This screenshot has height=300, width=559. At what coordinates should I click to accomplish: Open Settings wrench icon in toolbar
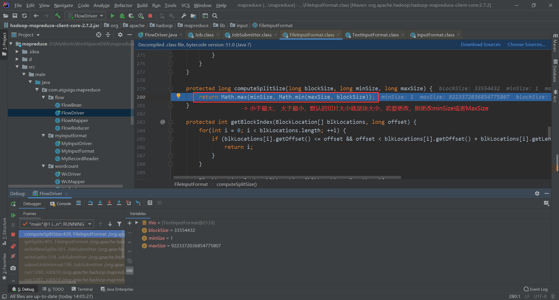coord(184,16)
